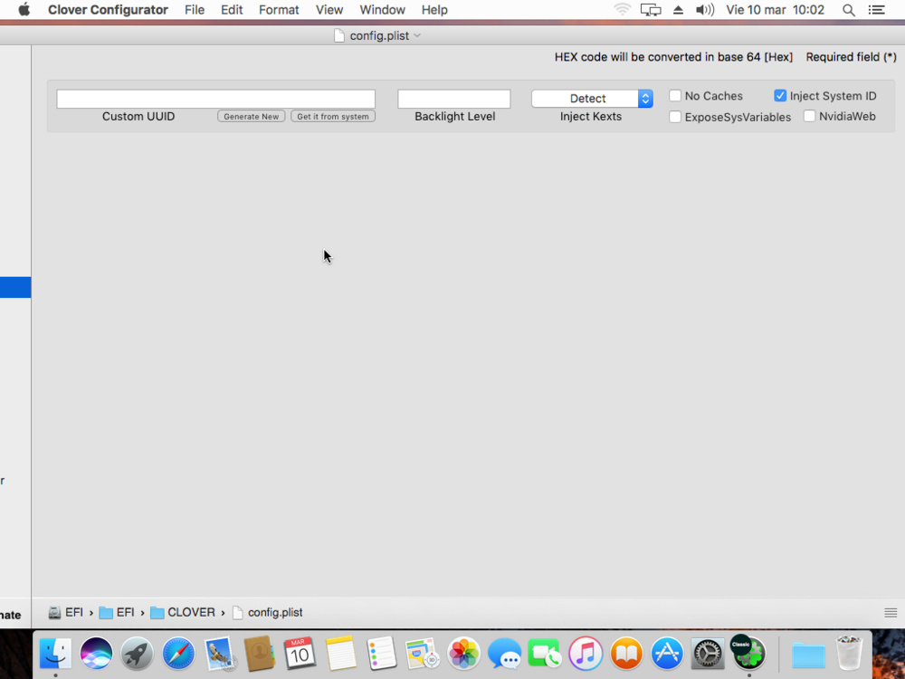
Task: Select the highlighted blue sidebar row
Action: [x=15, y=287]
